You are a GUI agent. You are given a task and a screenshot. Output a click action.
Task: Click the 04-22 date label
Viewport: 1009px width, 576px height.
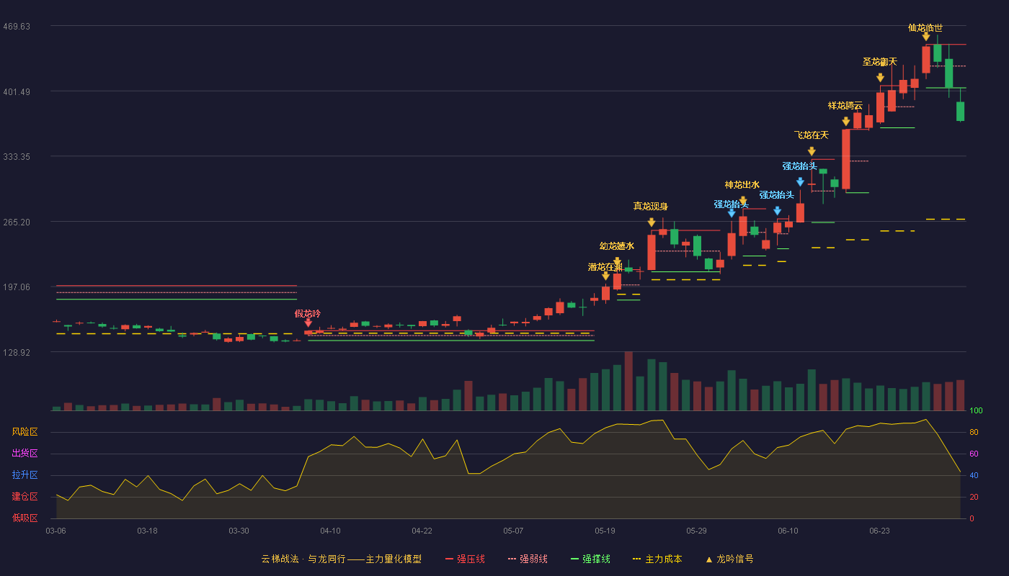(422, 531)
